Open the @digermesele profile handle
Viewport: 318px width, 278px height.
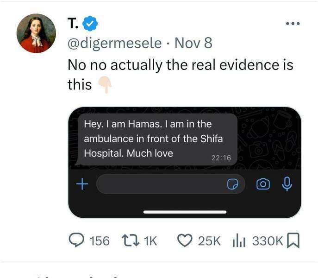pos(115,43)
